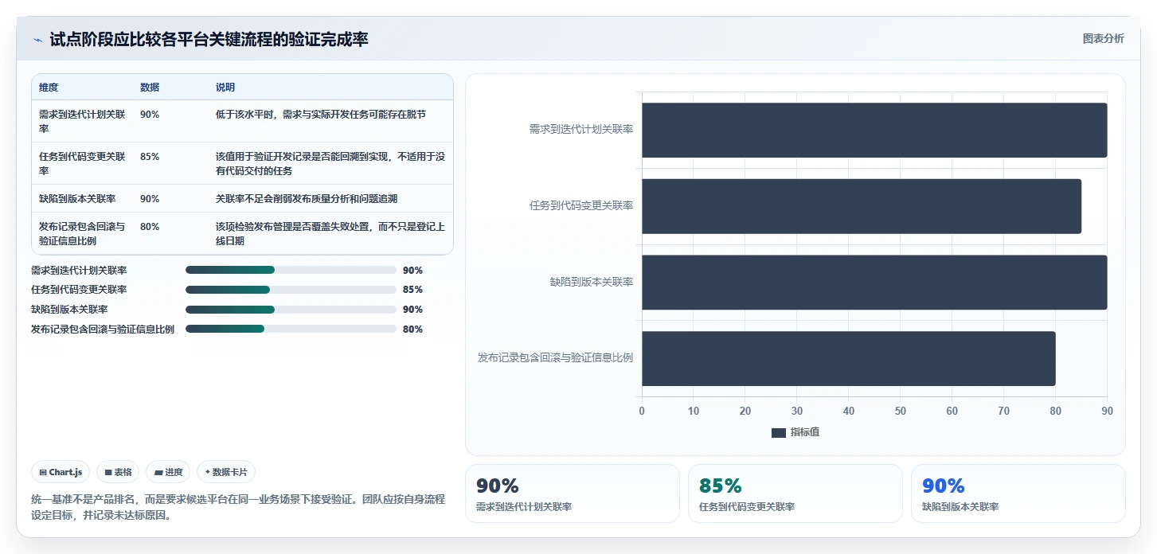Click the footnote paragraph starting 统一基准
Screen dimensions: 1157x554
coord(238,507)
